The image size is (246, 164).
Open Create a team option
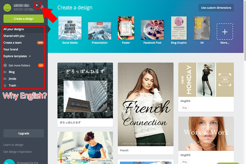coord(12,43)
